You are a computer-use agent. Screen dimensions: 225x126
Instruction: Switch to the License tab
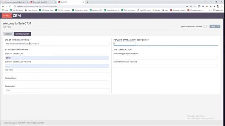pos(8,34)
